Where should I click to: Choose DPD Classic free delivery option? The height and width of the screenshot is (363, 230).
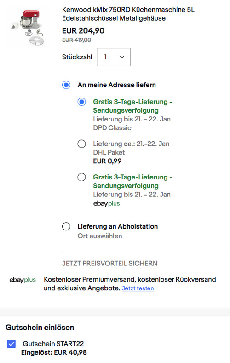[82, 102]
